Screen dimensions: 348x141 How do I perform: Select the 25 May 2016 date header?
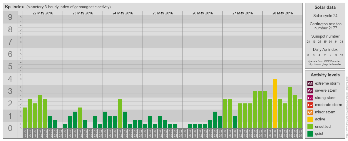[163, 13]
